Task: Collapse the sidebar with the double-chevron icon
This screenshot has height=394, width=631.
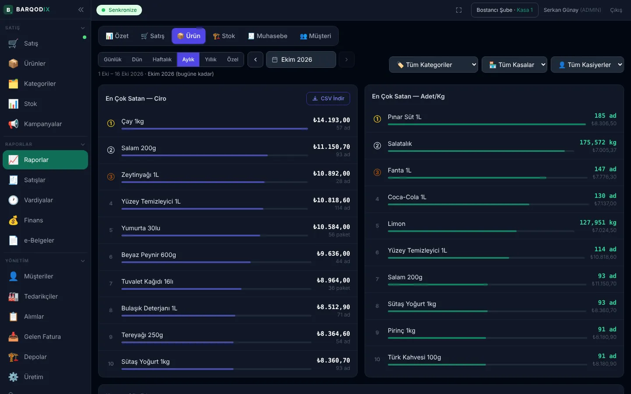Action: pyautogui.click(x=81, y=10)
